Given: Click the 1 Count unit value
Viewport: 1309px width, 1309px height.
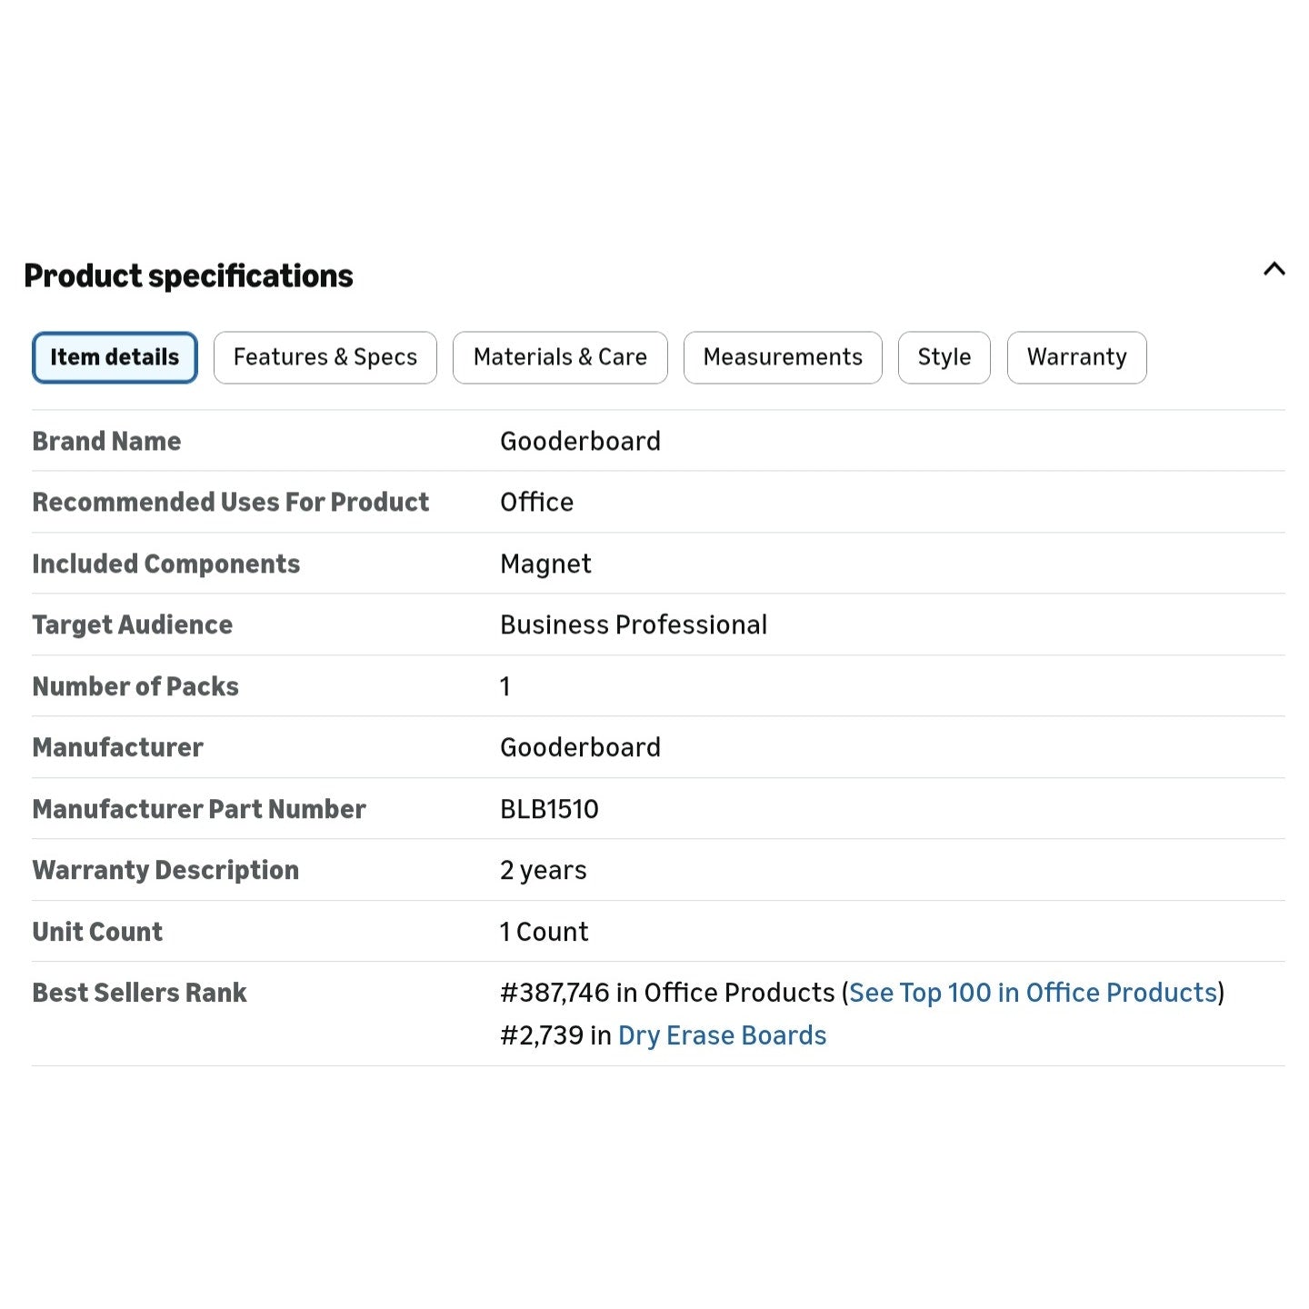Looking at the screenshot, I should [x=544, y=932].
